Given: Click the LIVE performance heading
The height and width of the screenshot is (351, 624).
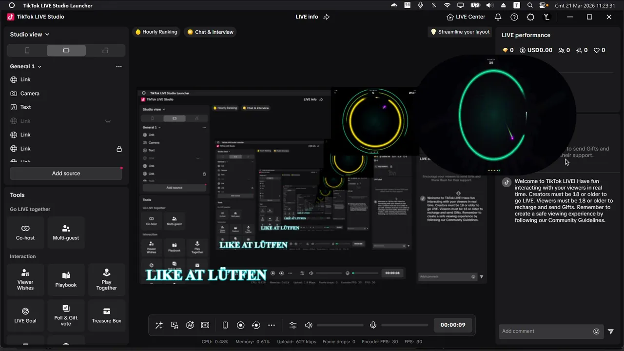Looking at the screenshot, I should (x=526, y=35).
